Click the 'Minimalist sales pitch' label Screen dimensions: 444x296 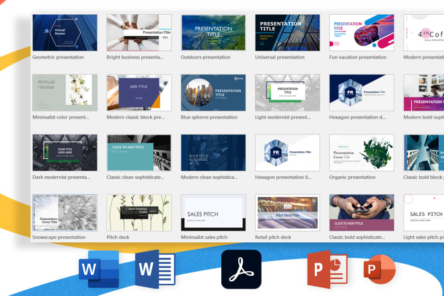coord(204,237)
